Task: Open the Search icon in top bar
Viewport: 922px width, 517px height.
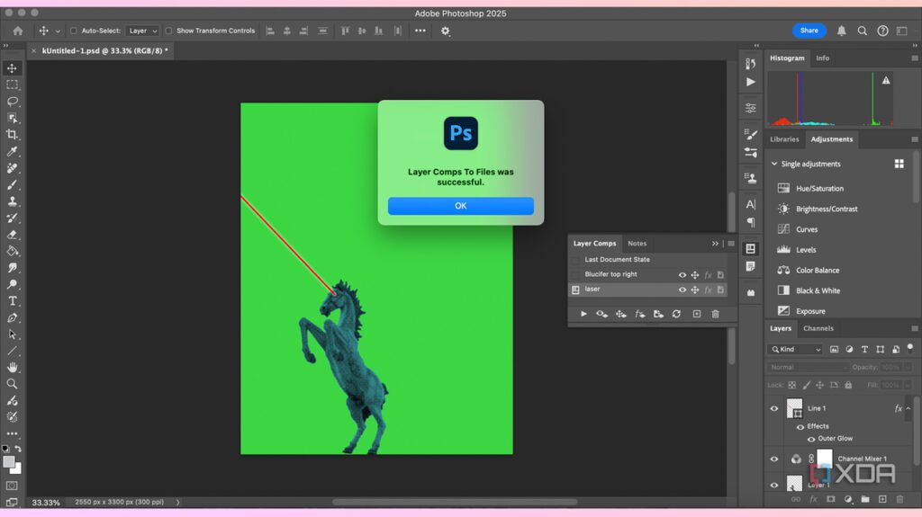Action: [862, 31]
